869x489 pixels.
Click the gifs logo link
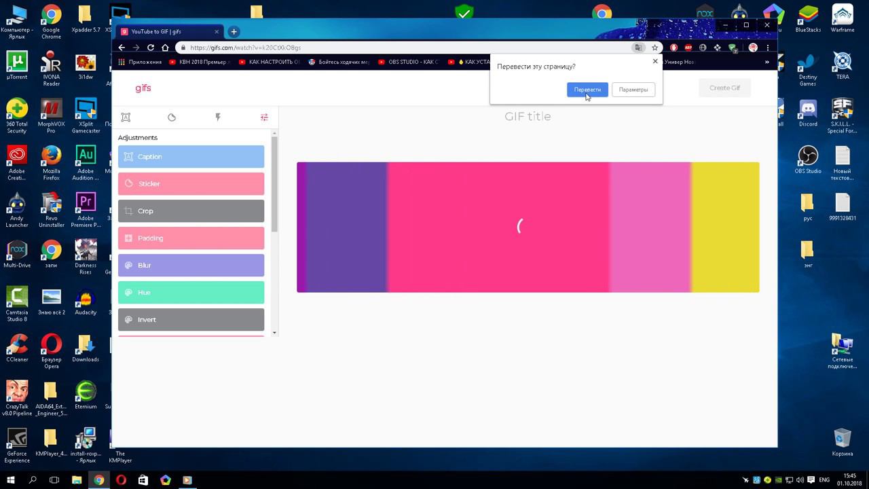[x=143, y=88]
